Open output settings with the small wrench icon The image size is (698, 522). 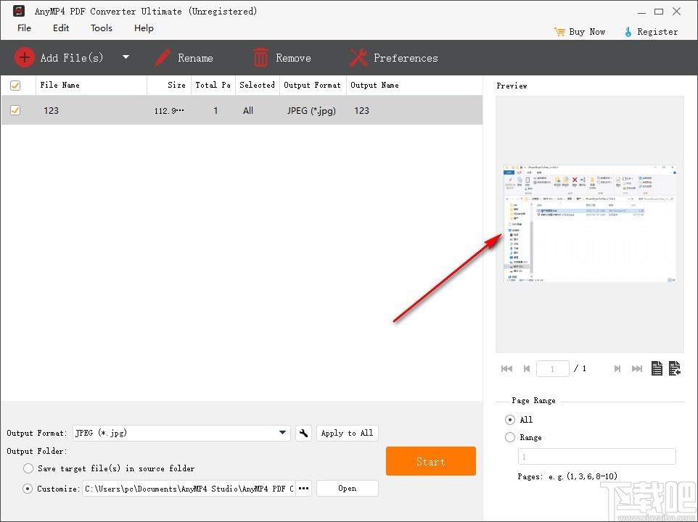(303, 433)
